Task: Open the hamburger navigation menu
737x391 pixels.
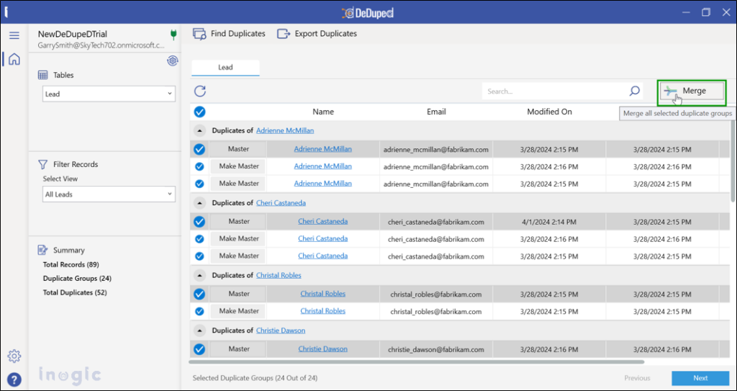Action: [14, 35]
